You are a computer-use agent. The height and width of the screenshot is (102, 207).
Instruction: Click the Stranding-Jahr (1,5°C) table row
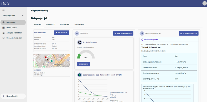pos(169,79)
